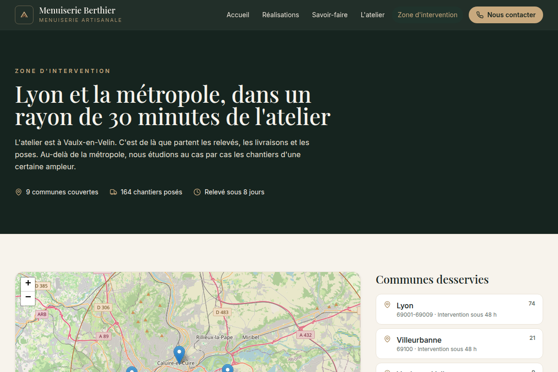This screenshot has width=558, height=372.
Task: Click the count 21 in Villeurbanne card
Action: 532,338
